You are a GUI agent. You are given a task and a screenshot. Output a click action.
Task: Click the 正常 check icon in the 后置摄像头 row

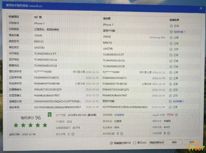coord(170,90)
